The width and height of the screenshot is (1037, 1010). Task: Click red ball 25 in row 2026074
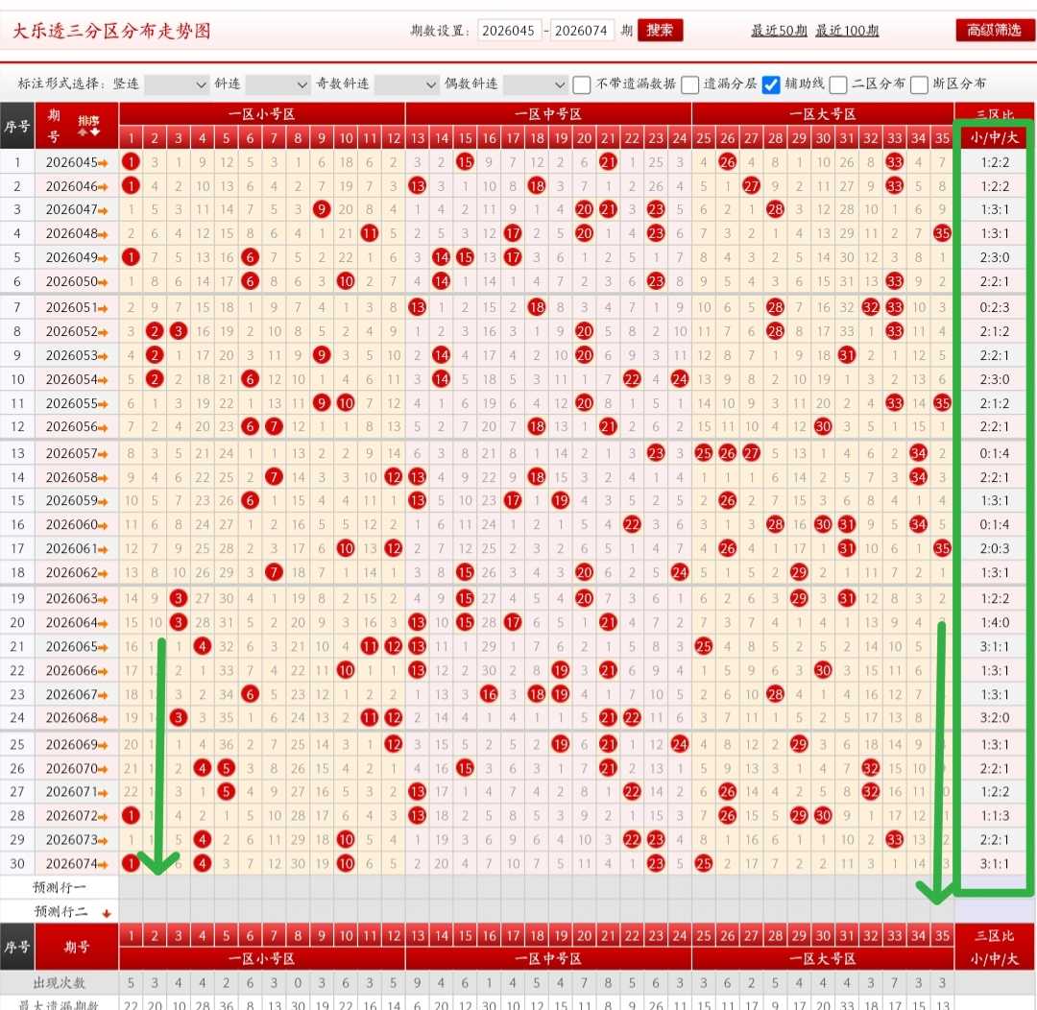pyautogui.click(x=704, y=863)
